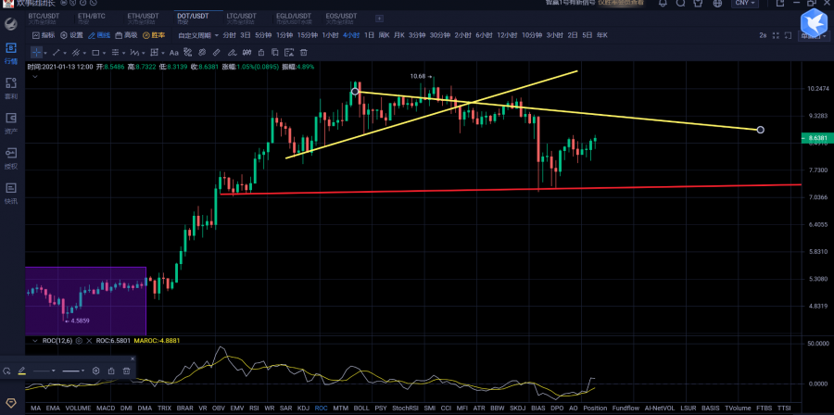Image resolution: width=834 pixels, height=415 pixels.
Task: Open the 资产 assets sidebar icon
Action: click(10, 123)
